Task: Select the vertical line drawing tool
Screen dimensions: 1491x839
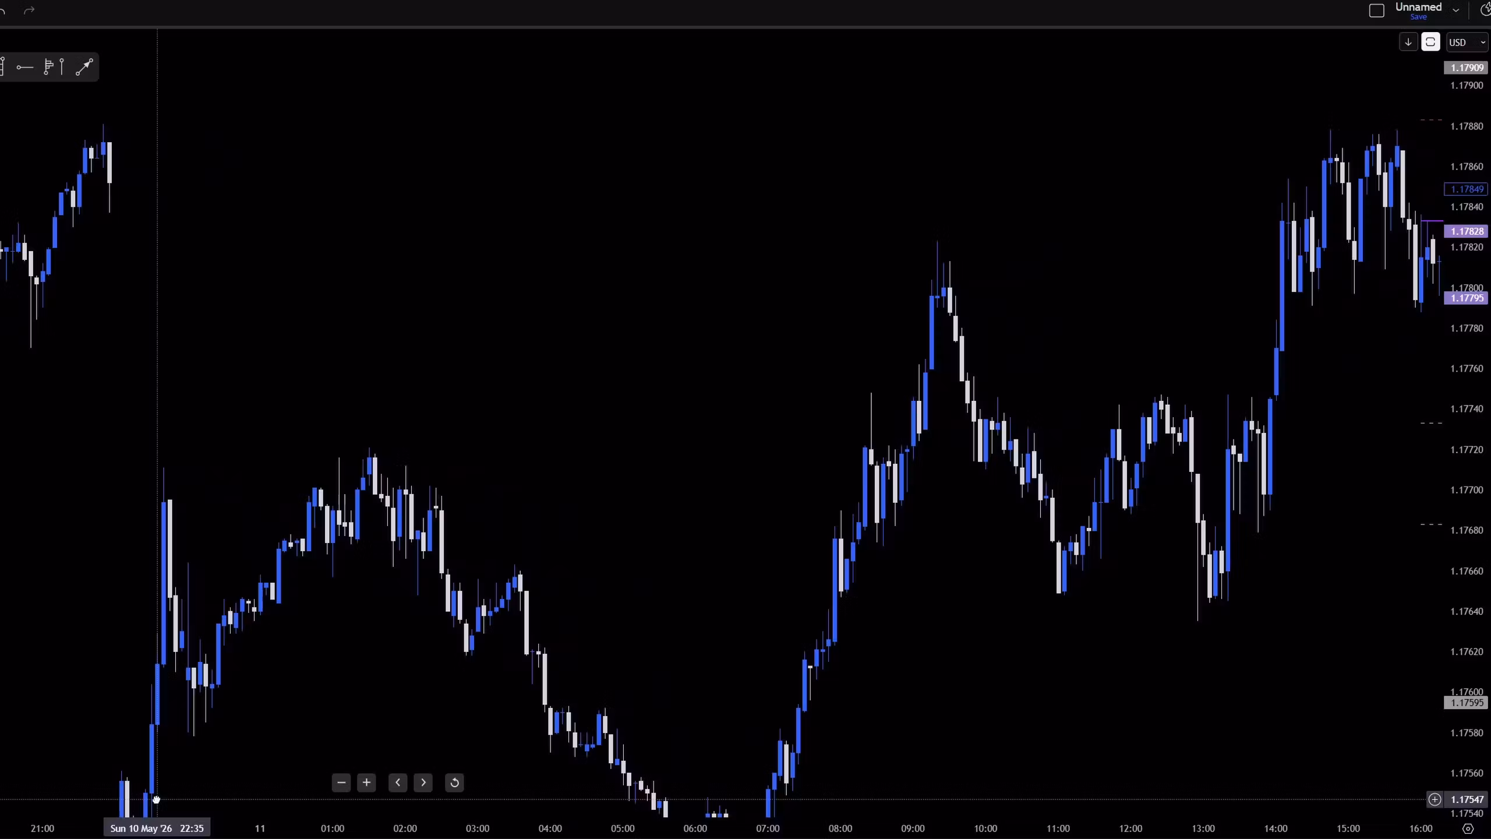Action: click(x=62, y=67)
